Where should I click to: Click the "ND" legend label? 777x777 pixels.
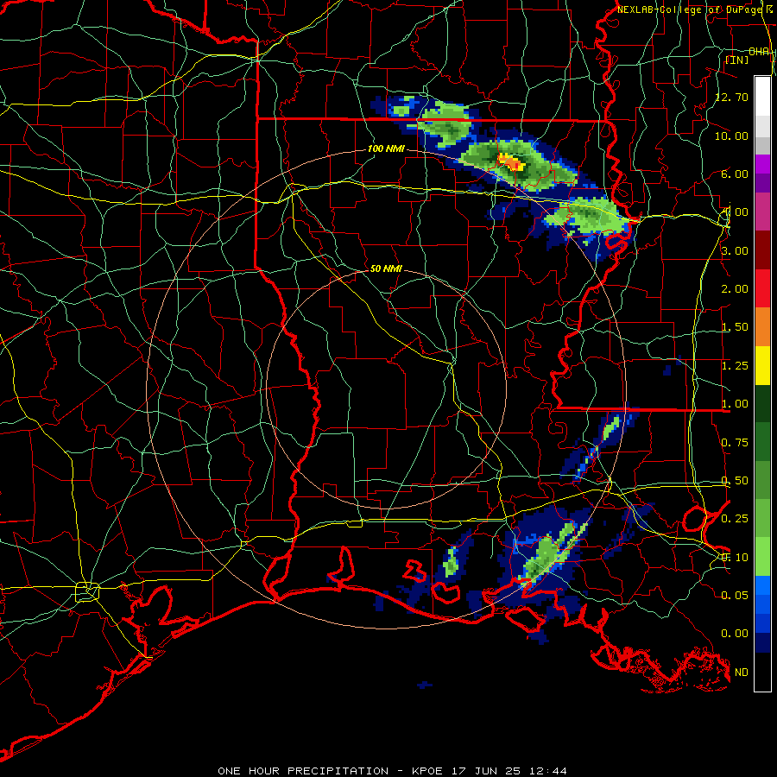pyautogui.click(x=742, y=673)
